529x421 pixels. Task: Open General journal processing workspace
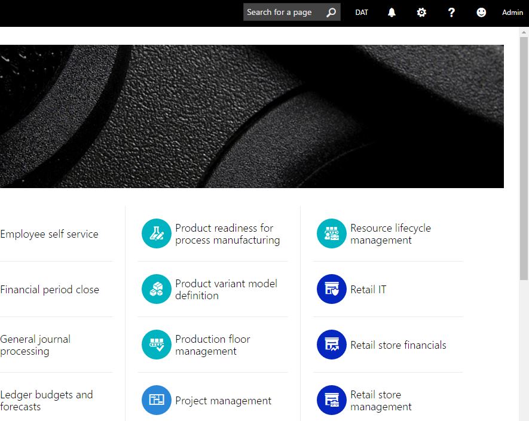(36, 345)
